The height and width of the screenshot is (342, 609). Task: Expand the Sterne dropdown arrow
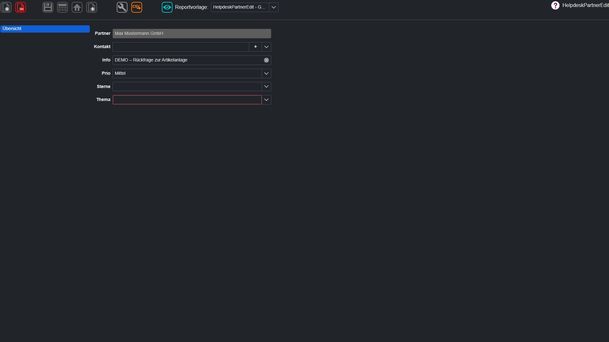point(266,86)
